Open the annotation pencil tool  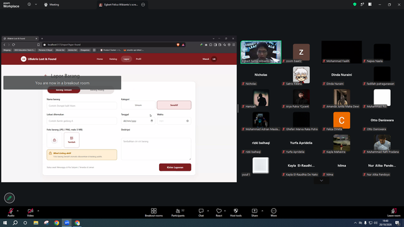pyautogui.click(x=9, y=198)
